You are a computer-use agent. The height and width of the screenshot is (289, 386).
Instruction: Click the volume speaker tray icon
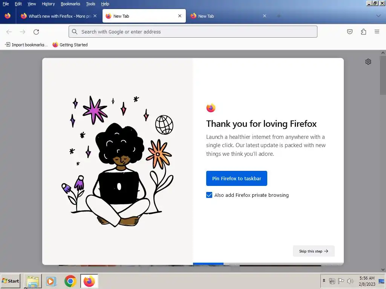[x=350, y=281]
